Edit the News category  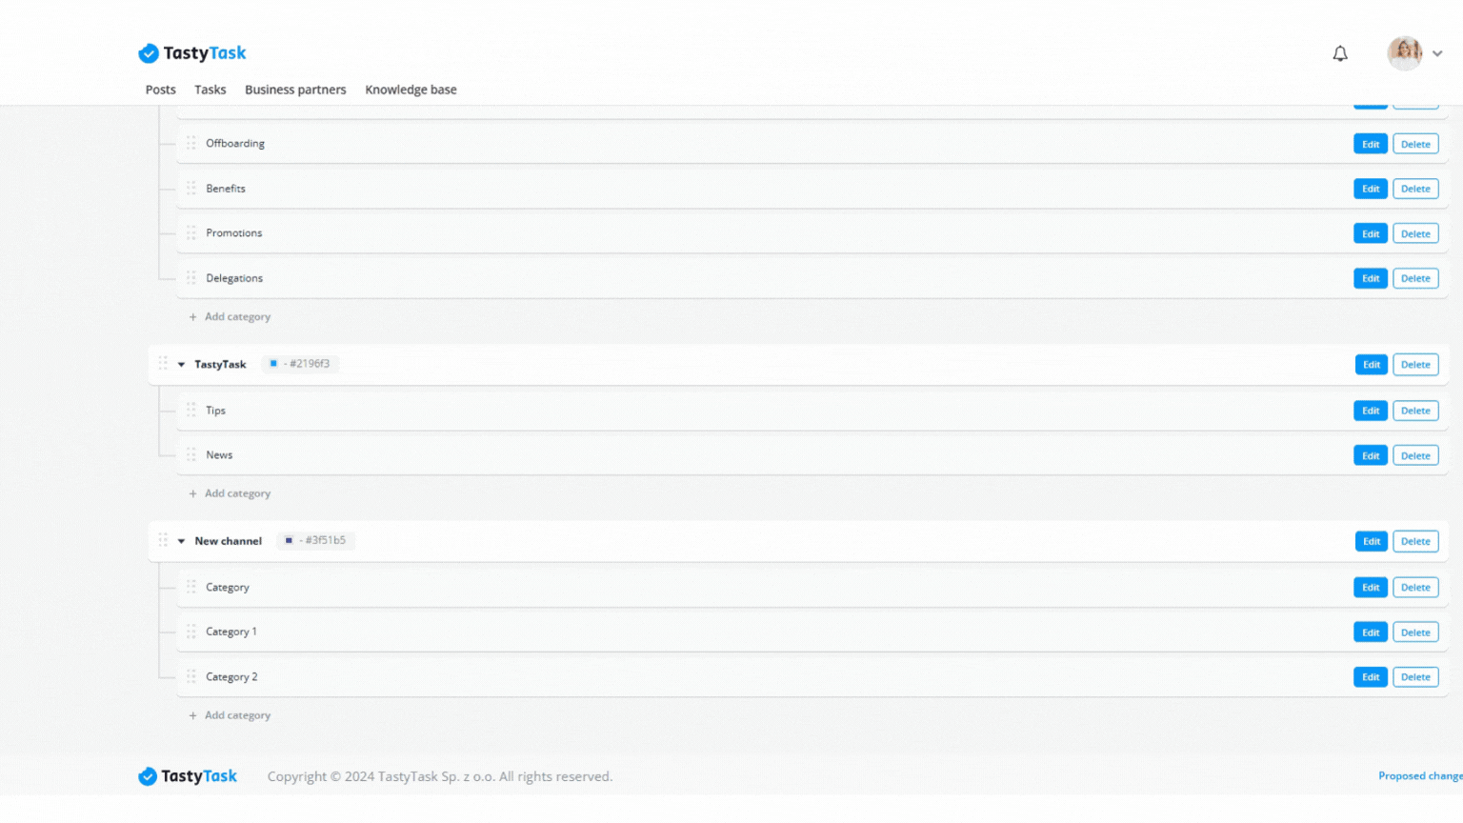click(x=1371, y=455)
